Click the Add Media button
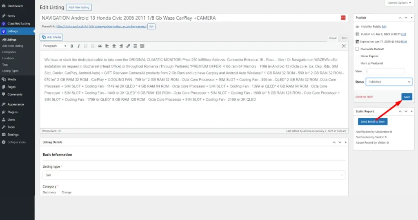 pos(51,37)
